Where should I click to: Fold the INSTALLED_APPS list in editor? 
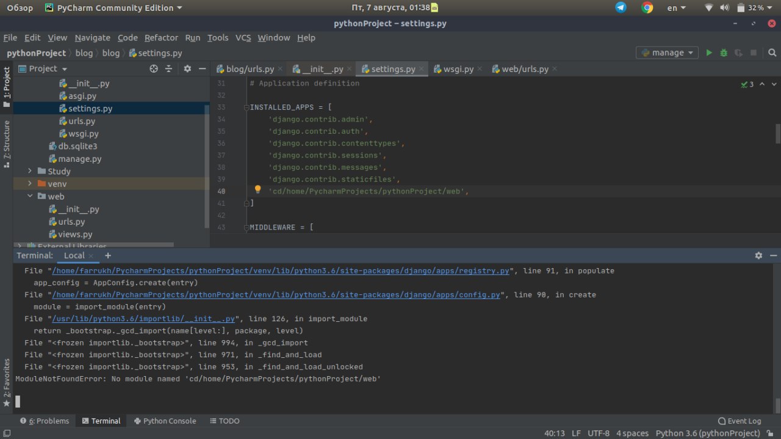pyautogui.click(x=248, y=107)
